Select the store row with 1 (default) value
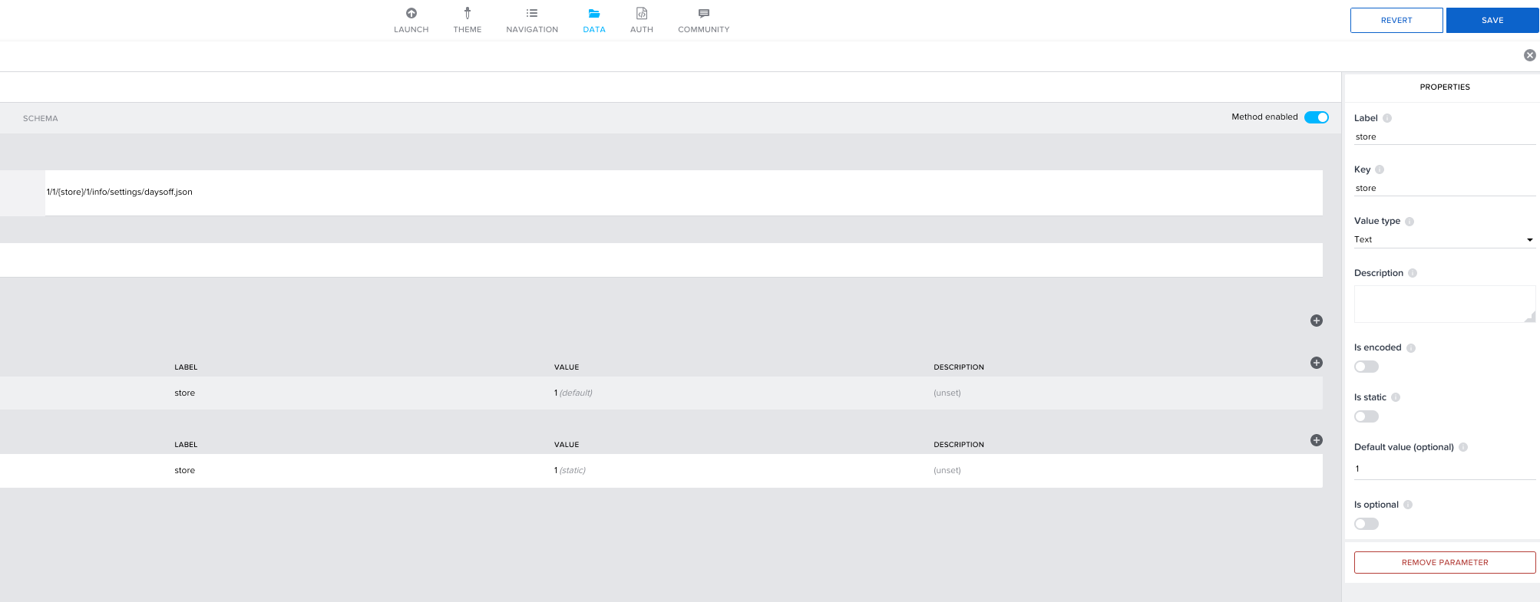 (x=661, y=393)
